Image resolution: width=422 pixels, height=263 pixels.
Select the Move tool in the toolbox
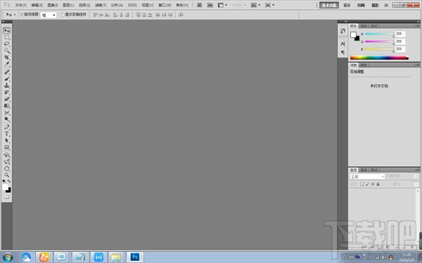(7, 30)
